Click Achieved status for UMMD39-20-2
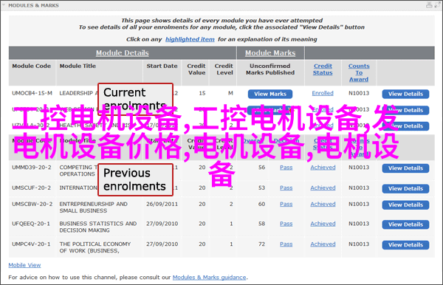The height and width of the screenshot is (285, 443). [323, 168]
